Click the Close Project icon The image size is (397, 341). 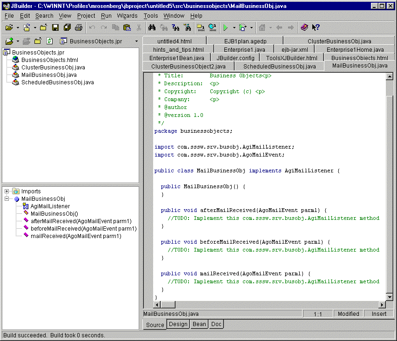click(38, 41)
